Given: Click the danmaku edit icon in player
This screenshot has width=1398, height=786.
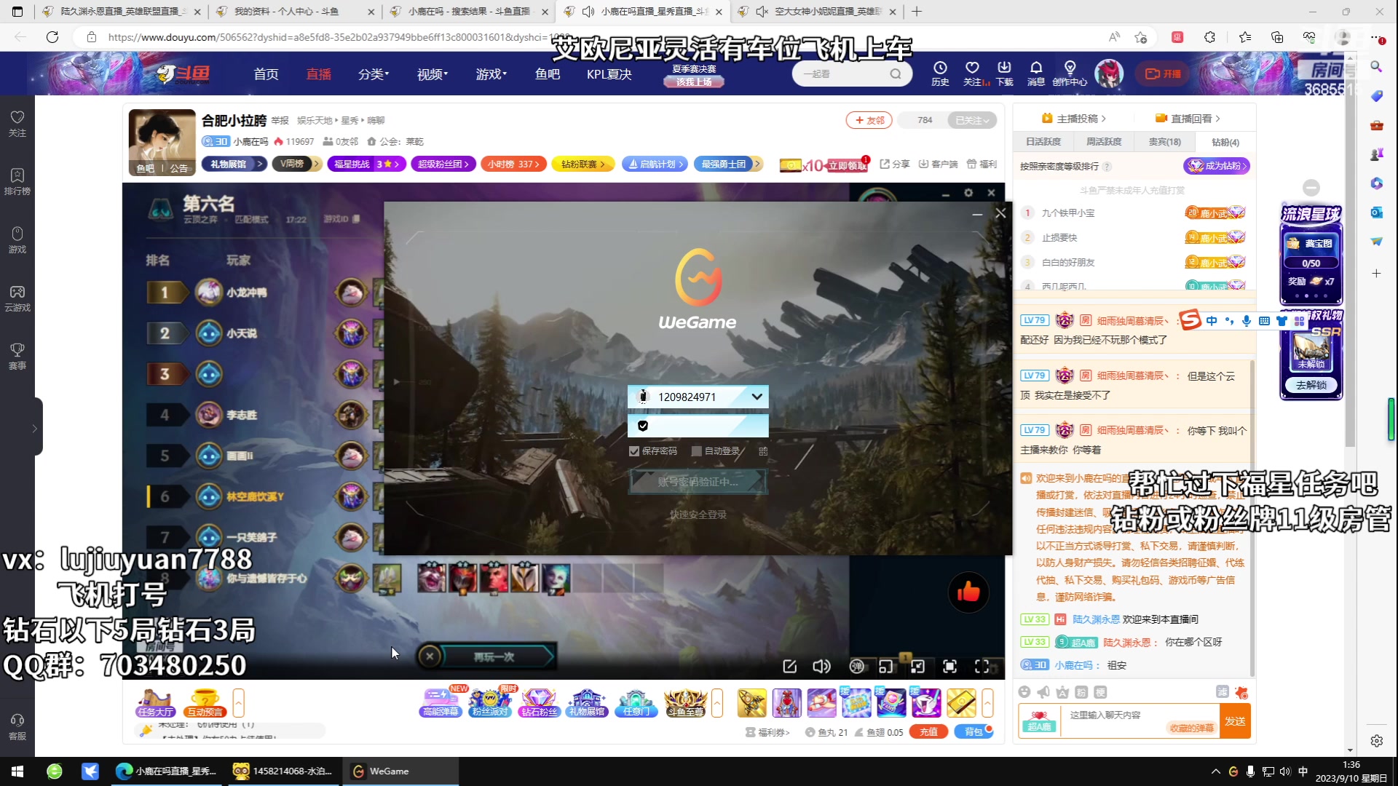Looking at the screenshot, I should point(789,666).
